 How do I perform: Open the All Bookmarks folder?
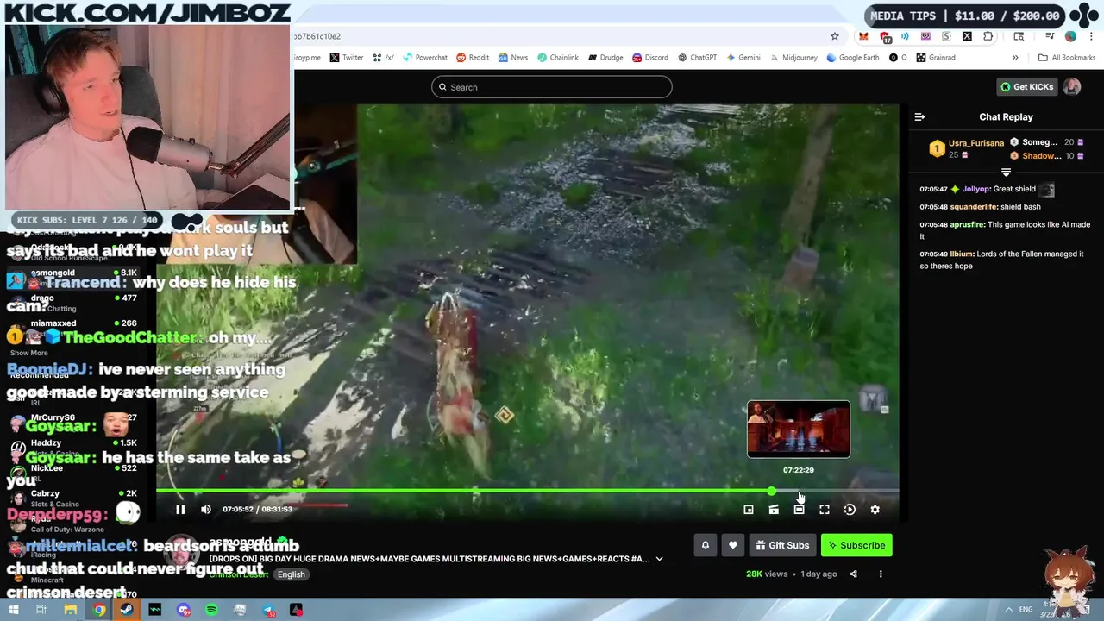coord(1067,58)
